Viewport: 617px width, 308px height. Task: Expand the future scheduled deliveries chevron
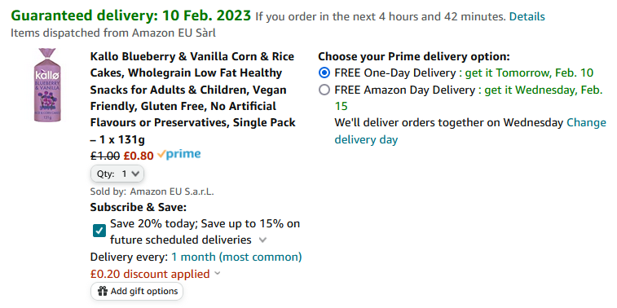[x=262, y=240]
